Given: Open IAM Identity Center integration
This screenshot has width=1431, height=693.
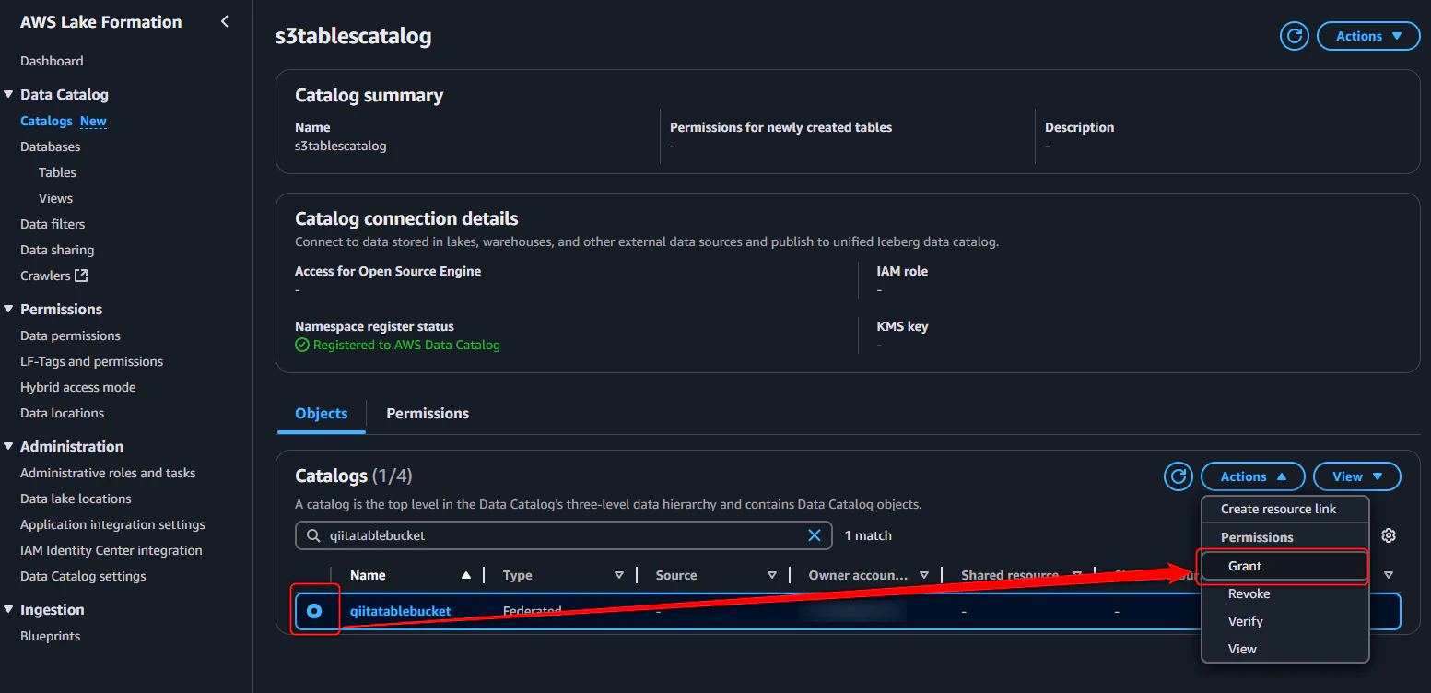Looking at the screenshot, I should click(x=111, y=550).
